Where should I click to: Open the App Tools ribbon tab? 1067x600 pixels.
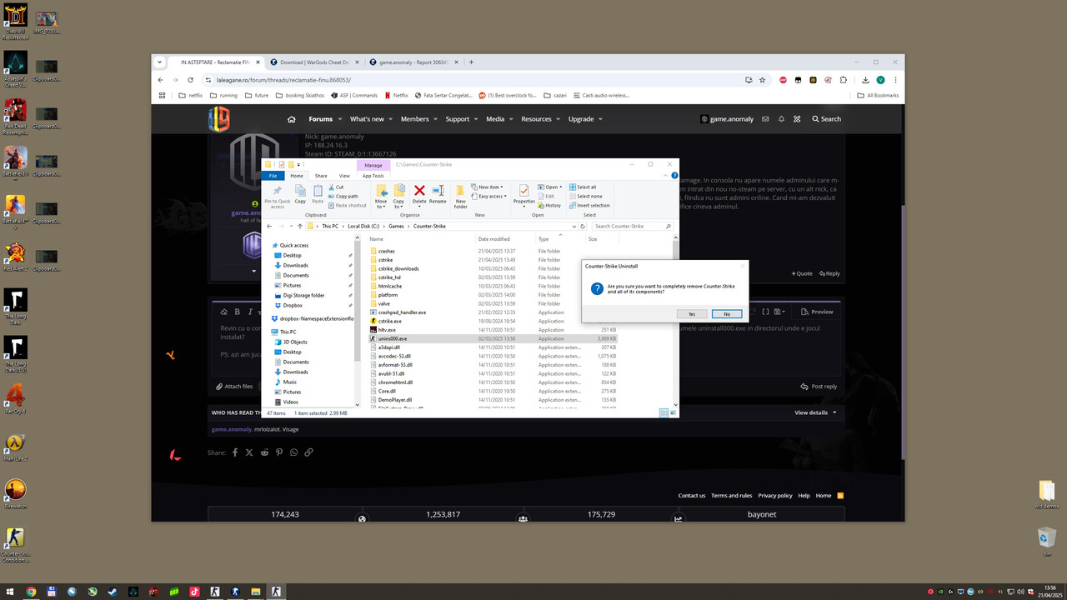click(373, 176)
